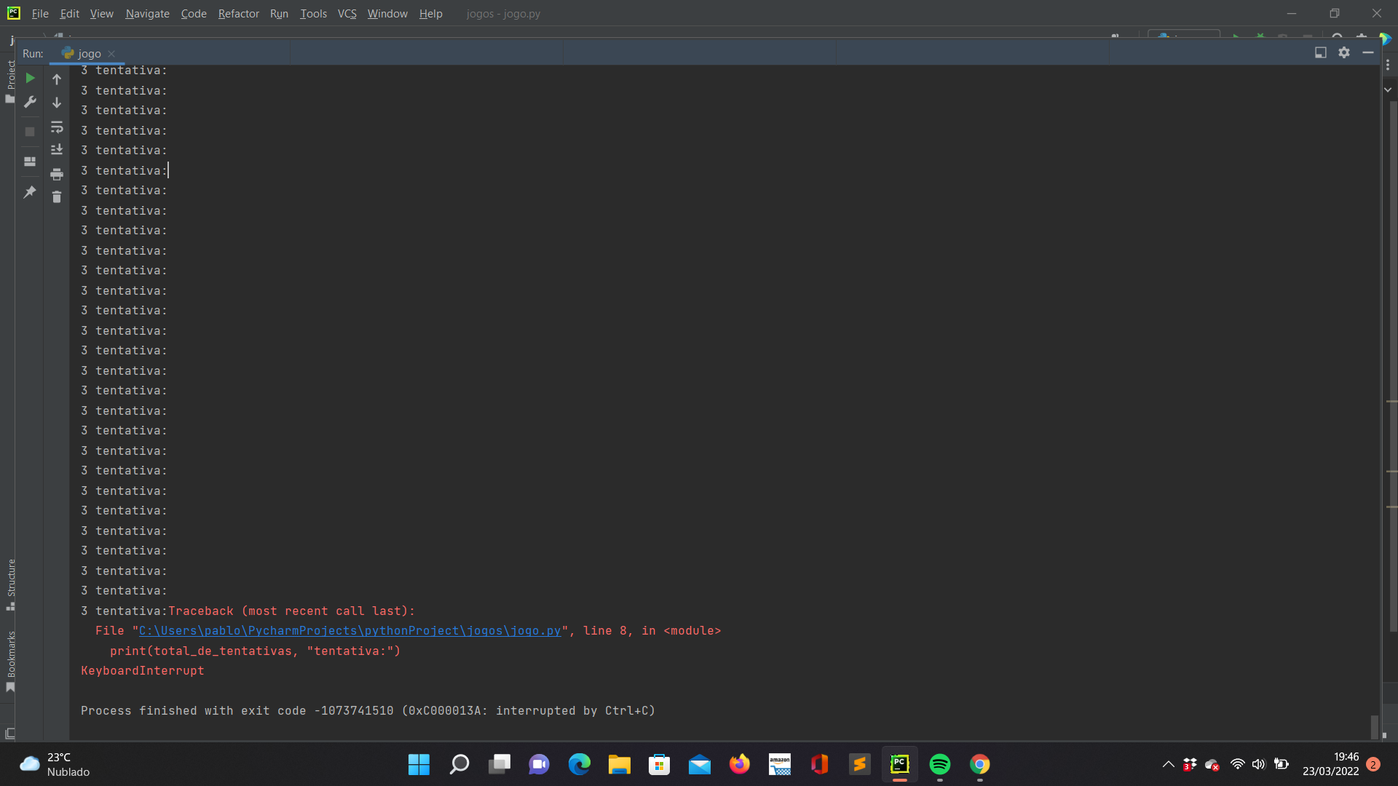Viewport: 1398px width, 786px height.
Task: Open clock and date 19:46 panel
Action: (x=1330, y=764)
